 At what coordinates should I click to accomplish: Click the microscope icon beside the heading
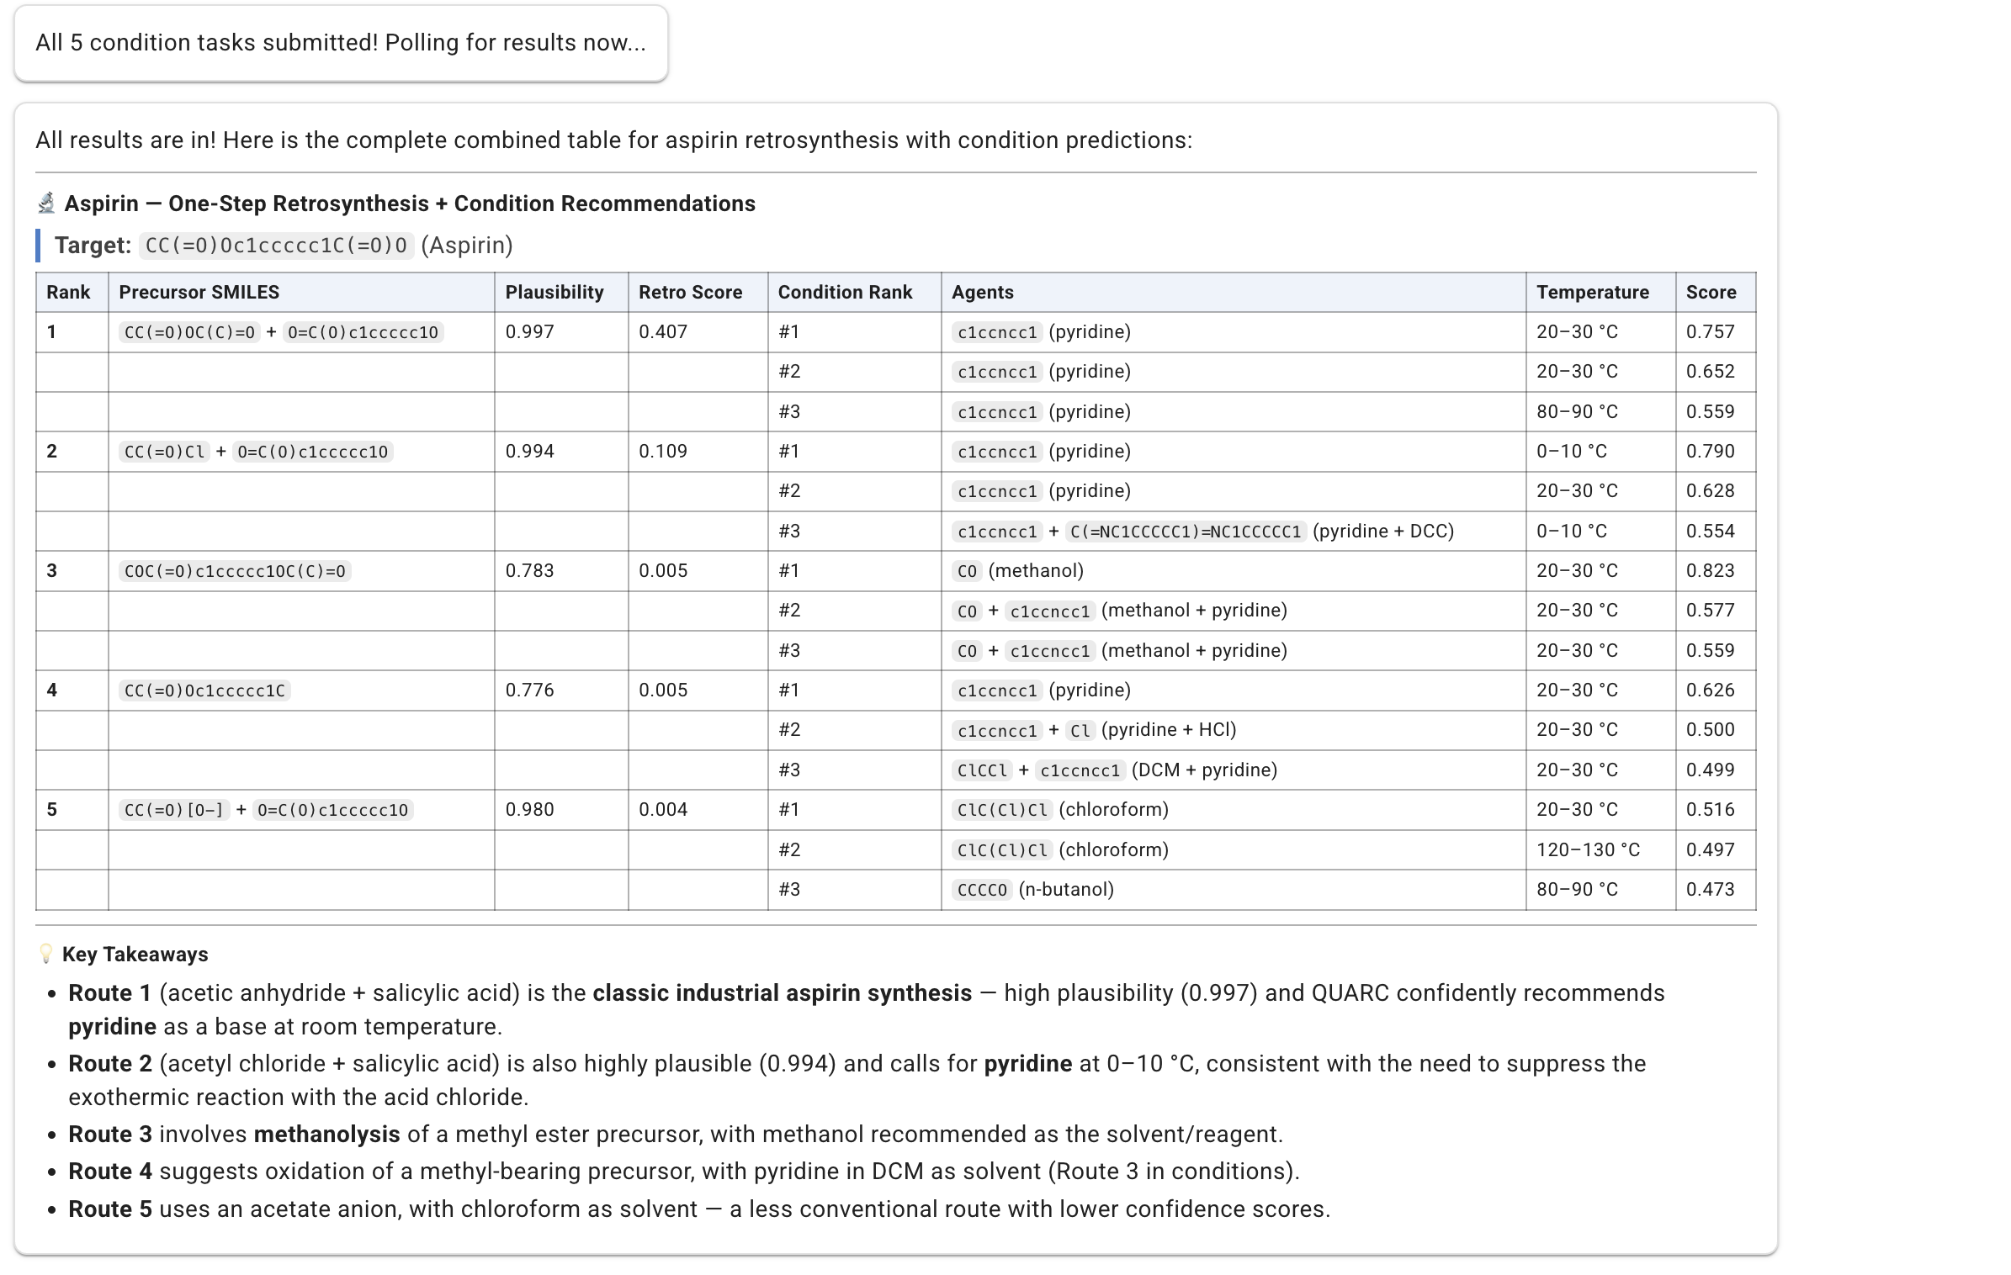pyautogui.click(x=46, y=202)
